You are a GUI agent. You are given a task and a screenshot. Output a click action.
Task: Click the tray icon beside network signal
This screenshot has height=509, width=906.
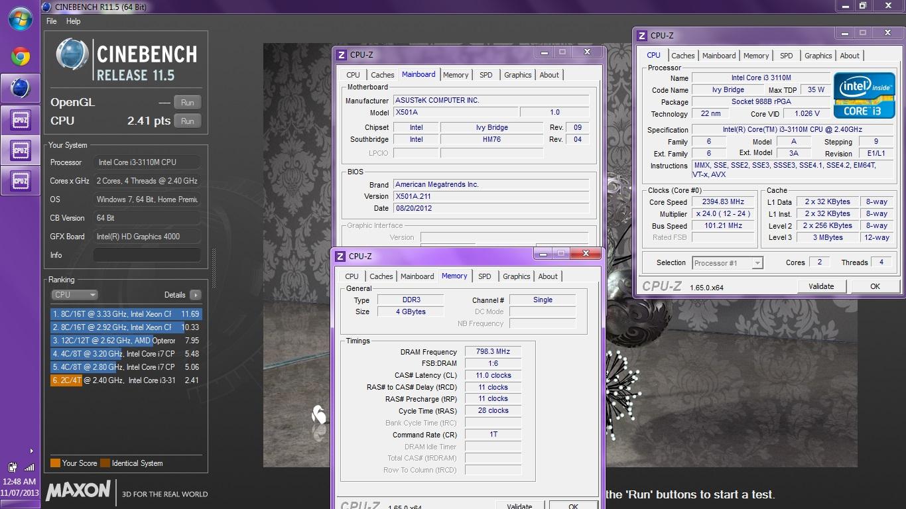pos(12,467)
